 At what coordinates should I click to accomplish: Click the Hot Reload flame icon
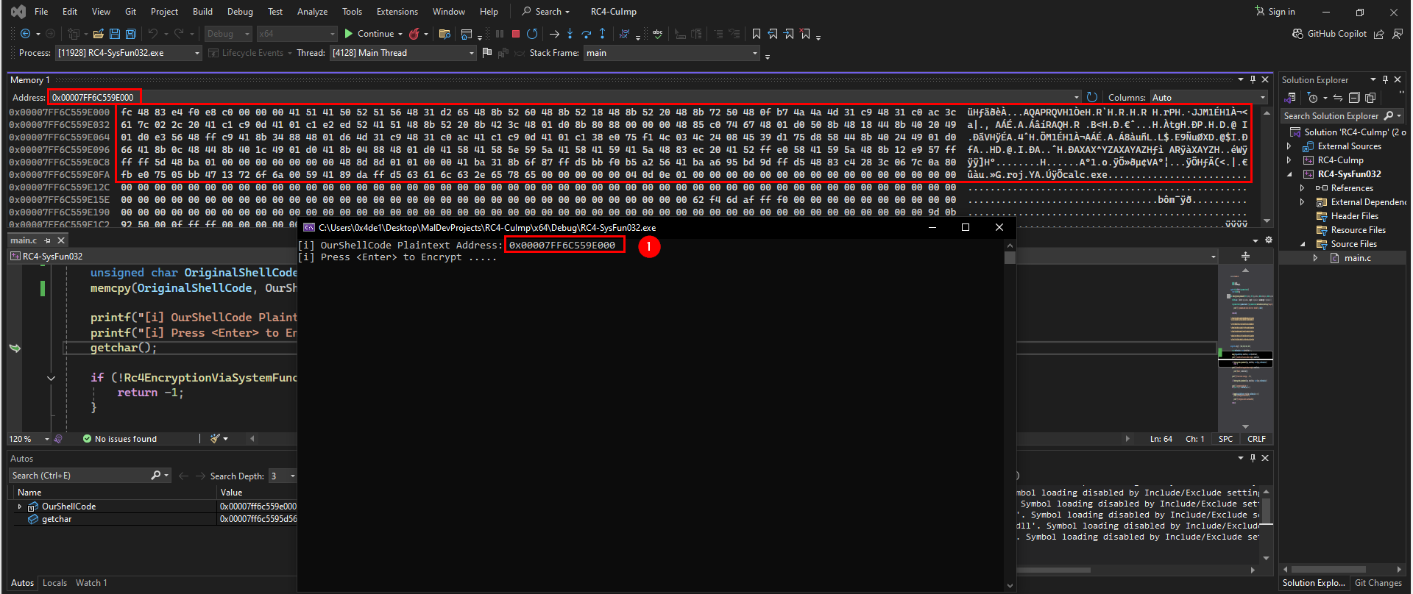pos(414,34)
